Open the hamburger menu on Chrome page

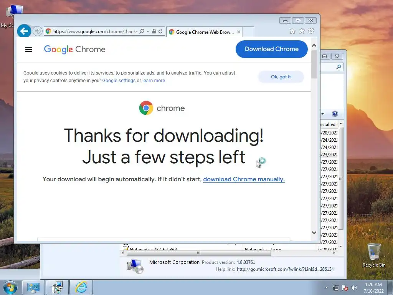(29, 50)
